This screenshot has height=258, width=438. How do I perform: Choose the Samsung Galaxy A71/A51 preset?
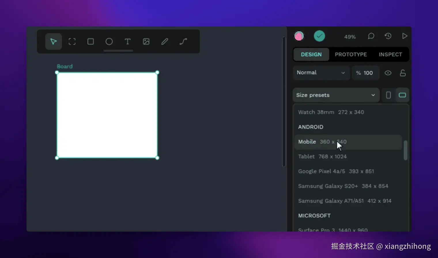(x=348, y=201)
